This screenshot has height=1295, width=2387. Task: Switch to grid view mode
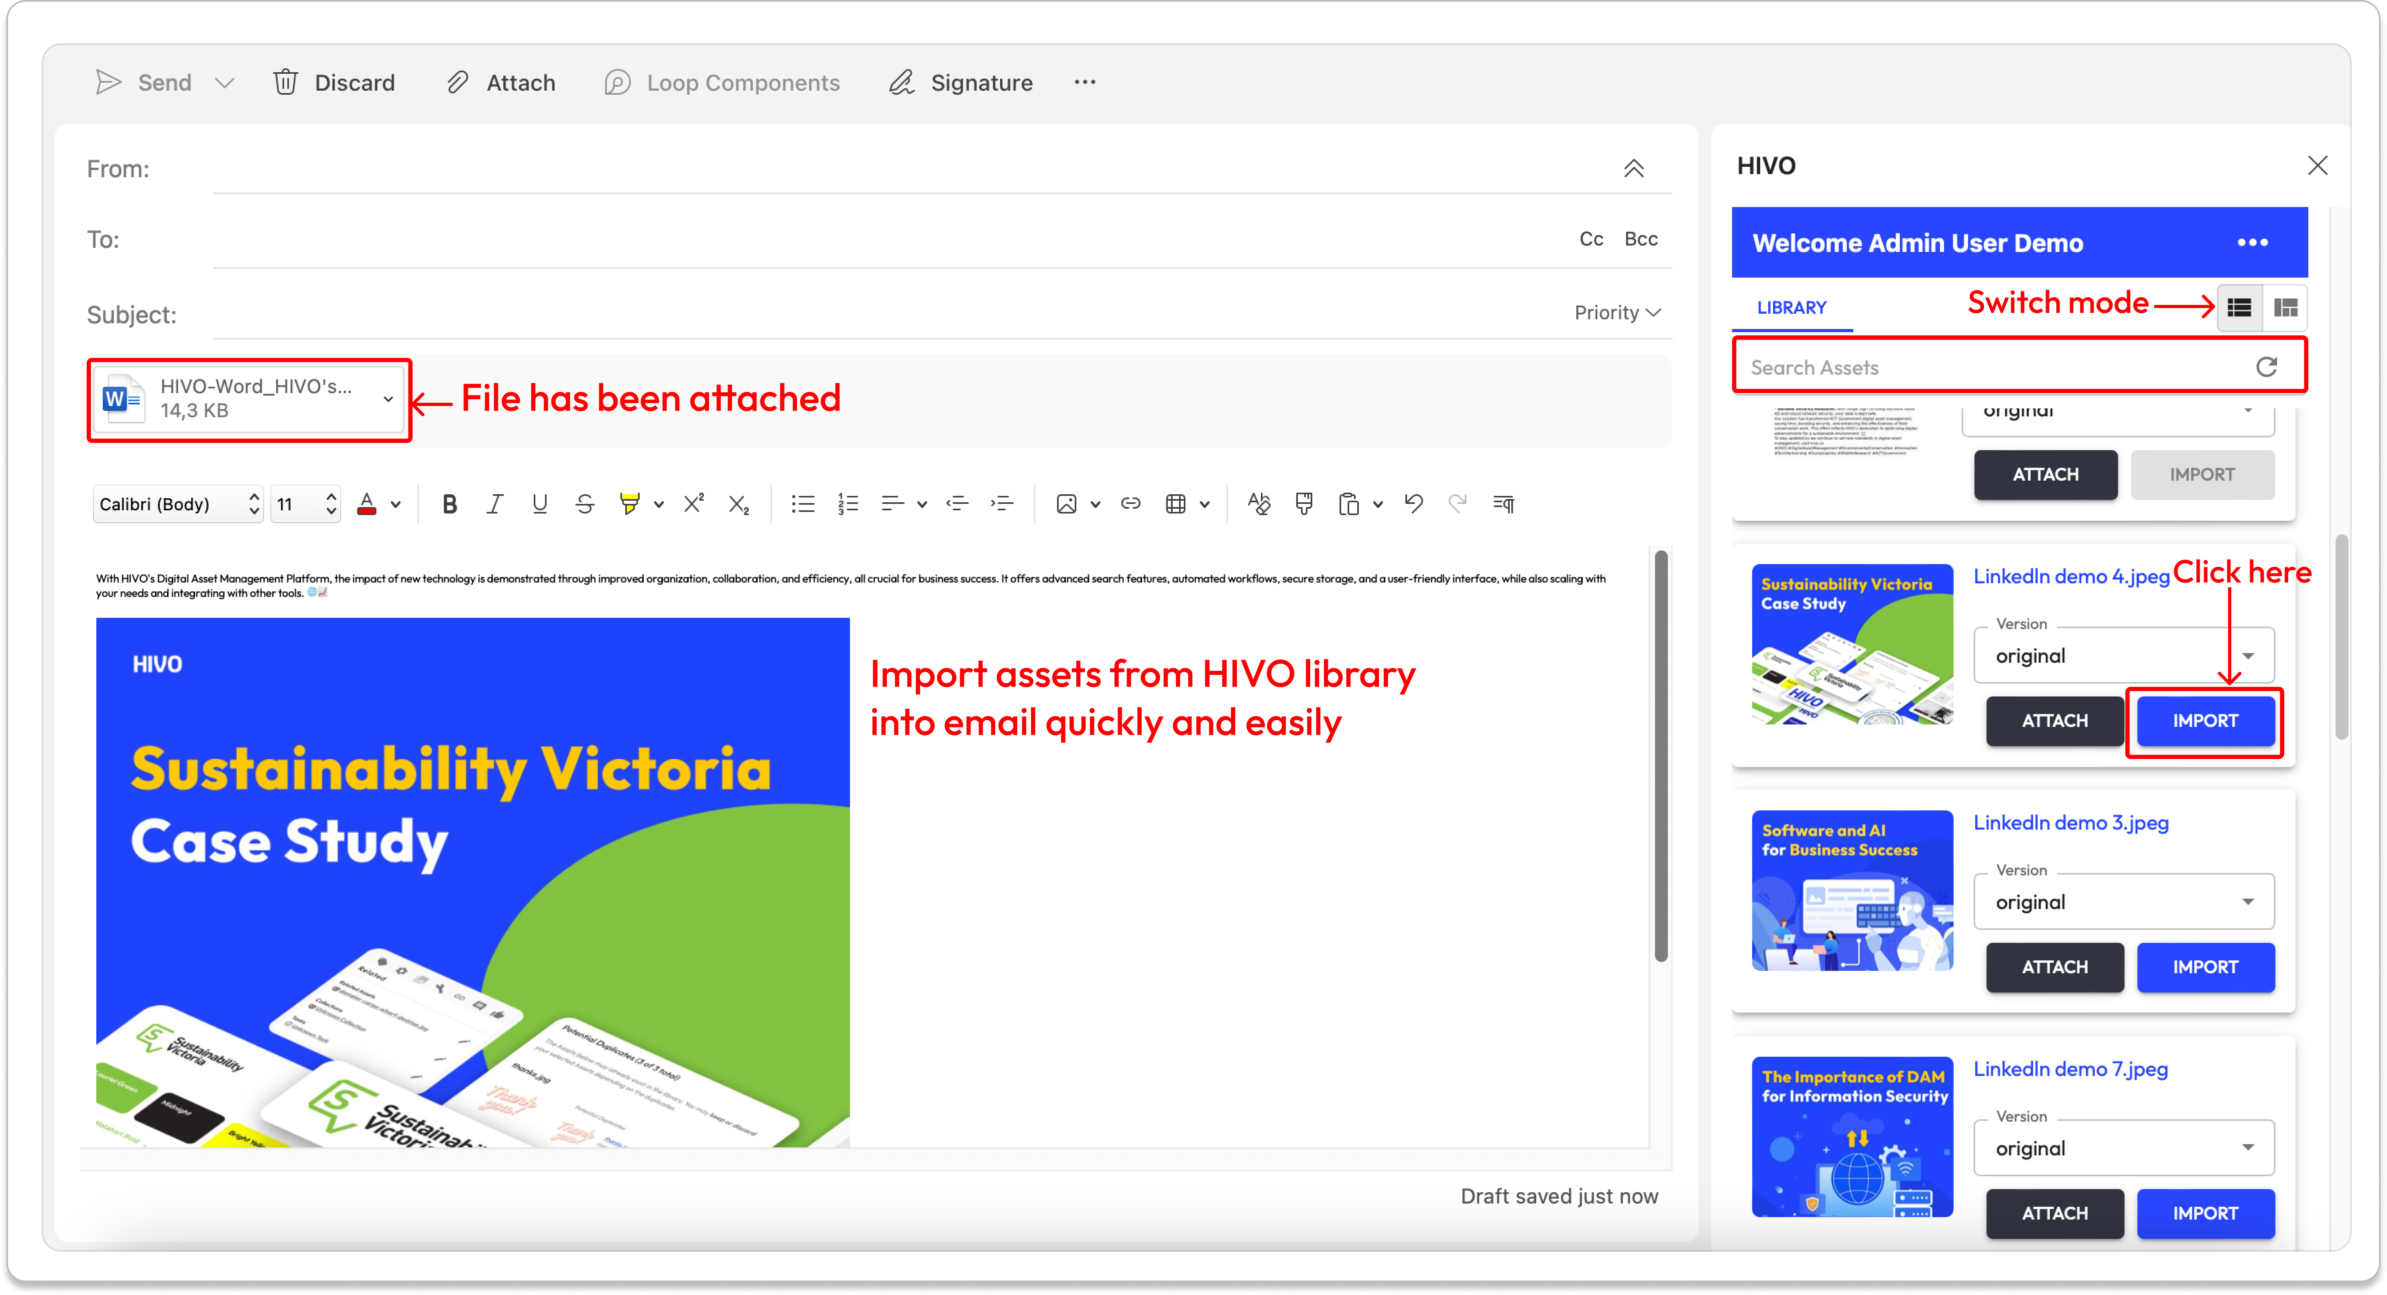(x=2286, y=308)
